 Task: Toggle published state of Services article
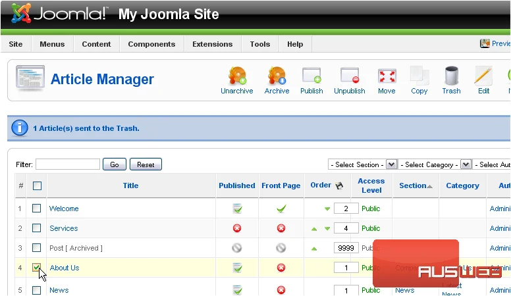coord(237,228)
